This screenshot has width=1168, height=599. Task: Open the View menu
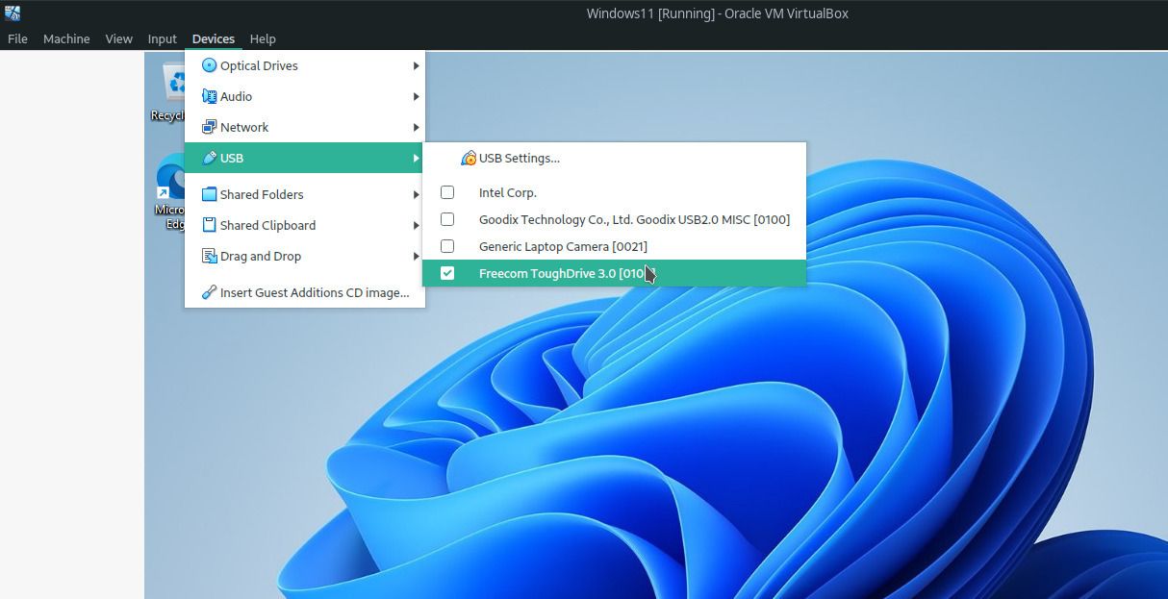(x=118, y=38)
